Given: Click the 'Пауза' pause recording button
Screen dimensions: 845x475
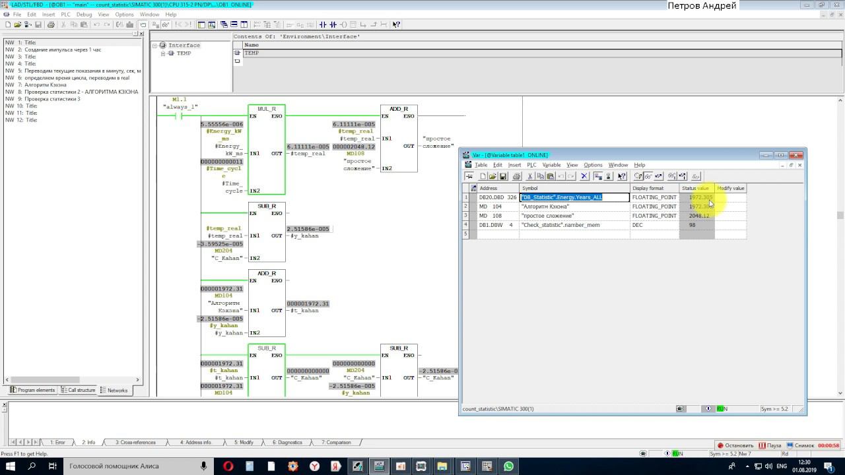Looking at the screenshot, I should 770,445.
